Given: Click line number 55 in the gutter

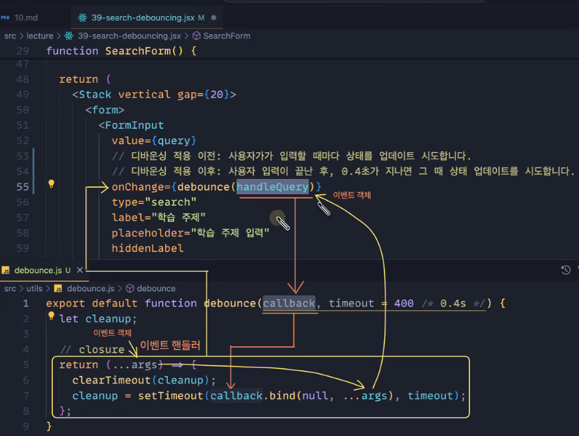Looking at the screenshot, I should coord(23,187).
